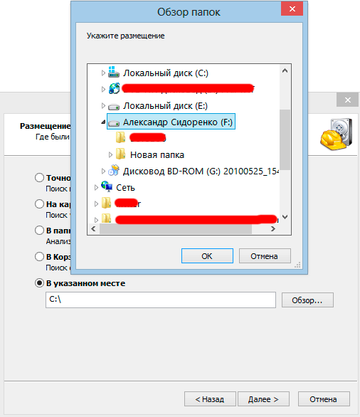This screenshot has height=417, width=360.
Task: Select the Александр Сидоренко (F:) drive
Action: (x=171, y=122)
